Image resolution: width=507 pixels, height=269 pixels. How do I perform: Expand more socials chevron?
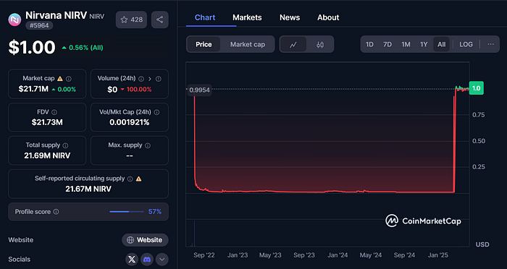(162, 260)
